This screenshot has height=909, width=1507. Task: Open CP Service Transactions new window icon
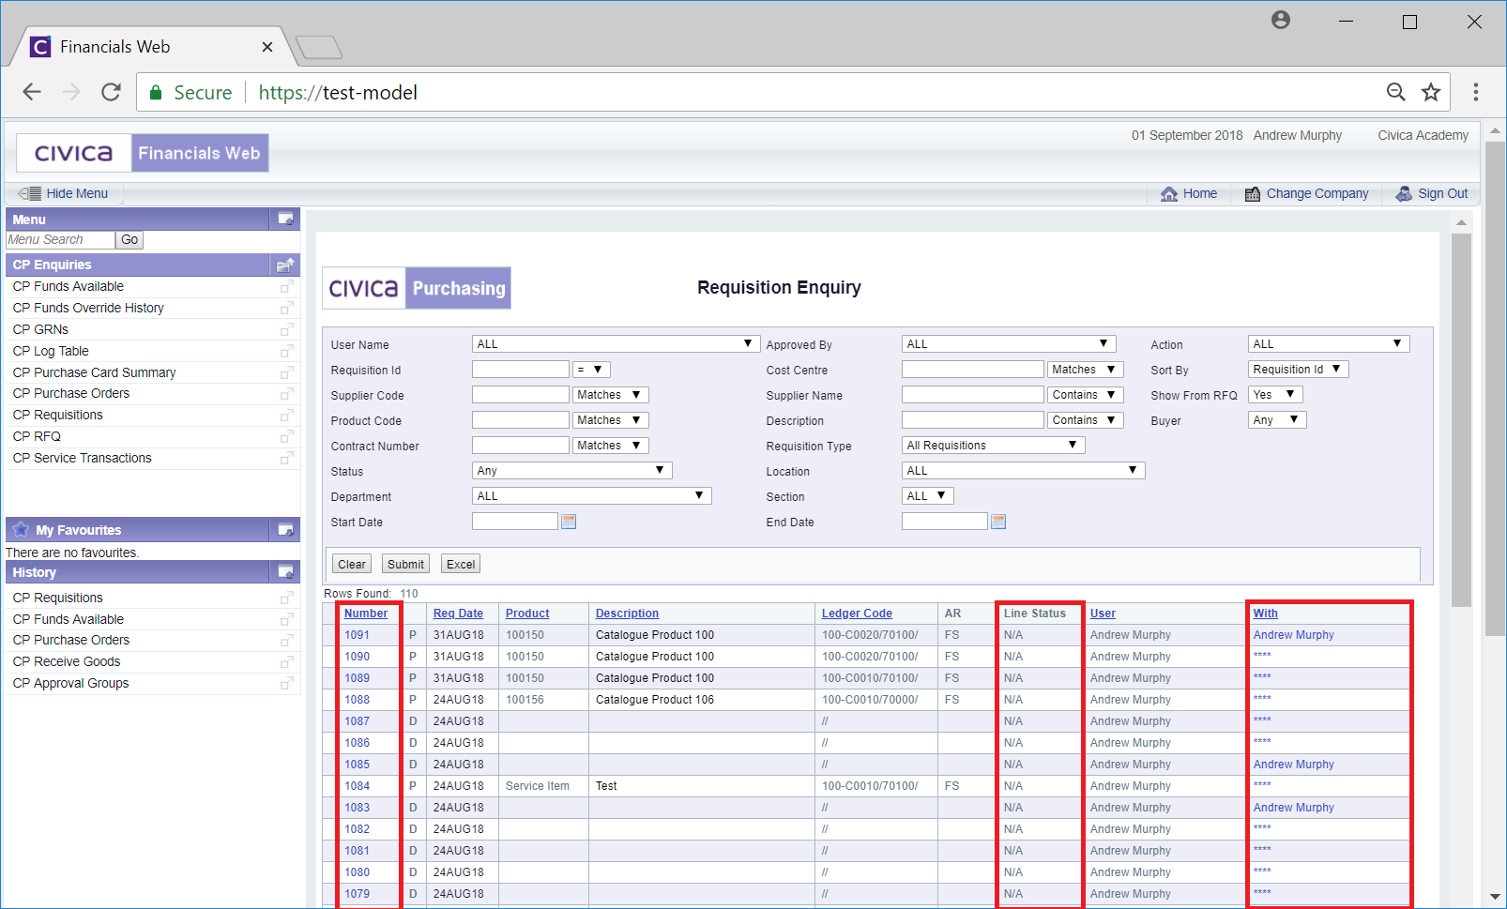pyautogui.click(x=287, y=458)
